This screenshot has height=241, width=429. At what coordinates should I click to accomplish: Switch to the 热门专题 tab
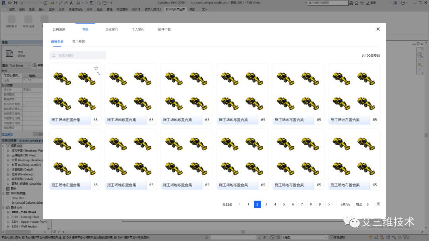point(79,42)
